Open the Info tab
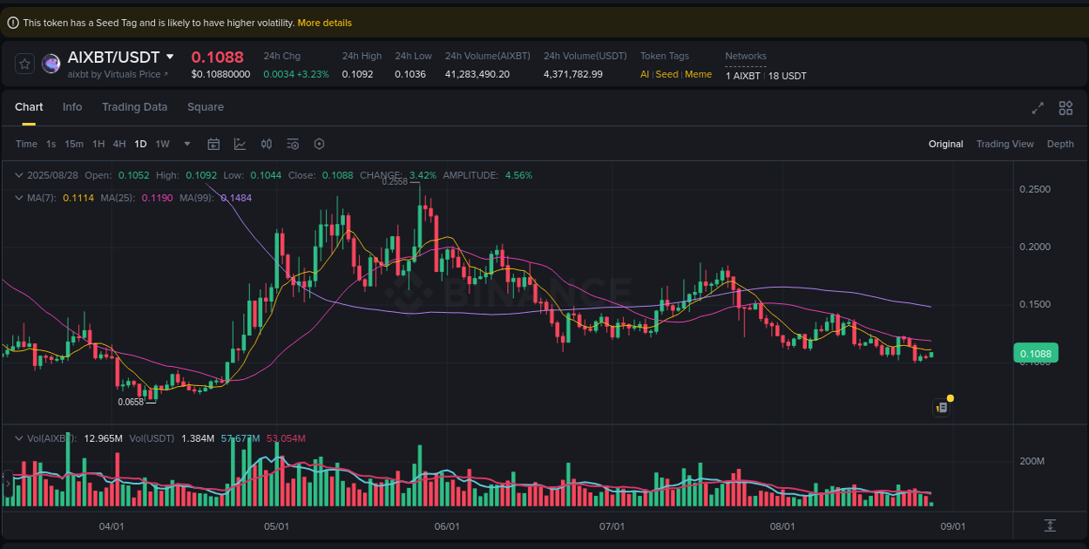Image resolution: width=1089 pixels, height=549 pixels. click(x=72, y=106)
